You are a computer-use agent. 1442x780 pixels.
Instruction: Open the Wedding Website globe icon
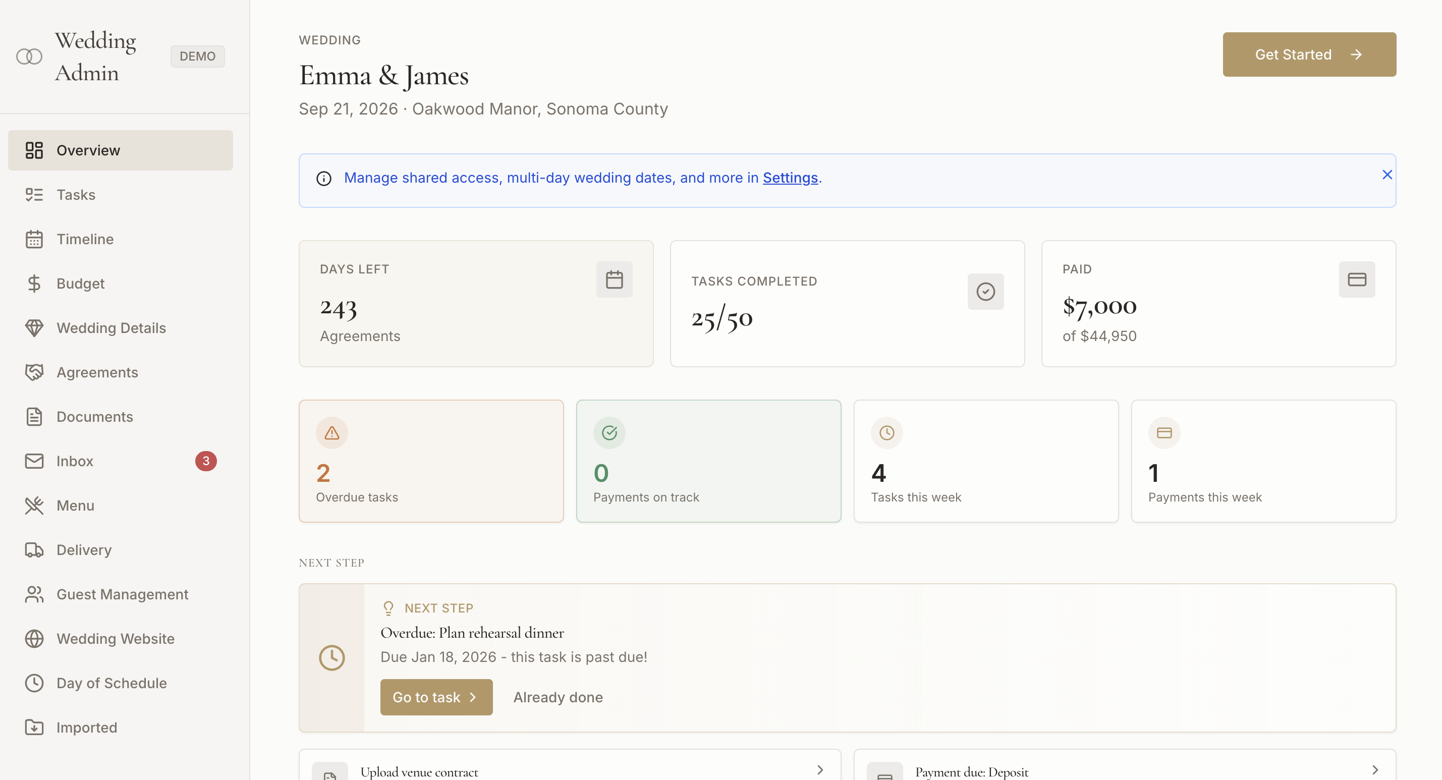pos(34,638)
